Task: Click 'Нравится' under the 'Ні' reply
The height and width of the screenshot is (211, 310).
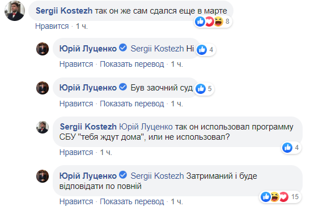Action: [x=76, y=64]
